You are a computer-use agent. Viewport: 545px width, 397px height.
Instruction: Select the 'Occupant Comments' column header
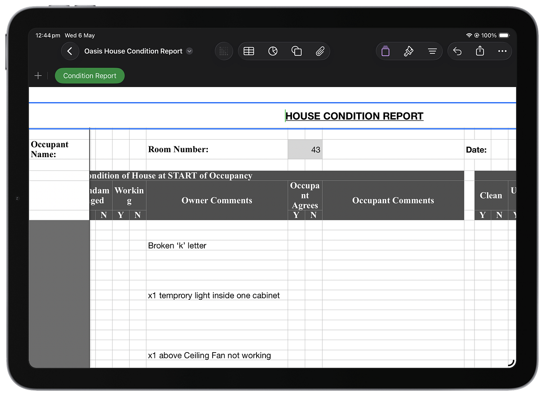(x=393, y=200)
